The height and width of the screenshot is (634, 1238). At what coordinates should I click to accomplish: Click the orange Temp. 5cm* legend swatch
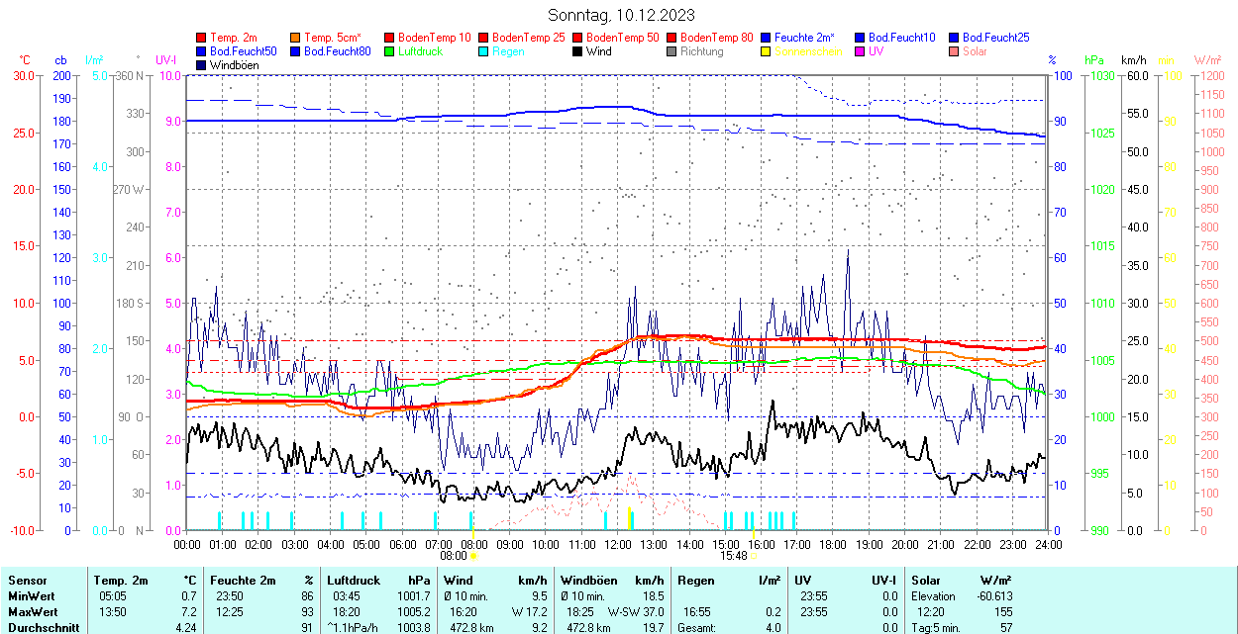pyautogui.click(x=296, y=38)
